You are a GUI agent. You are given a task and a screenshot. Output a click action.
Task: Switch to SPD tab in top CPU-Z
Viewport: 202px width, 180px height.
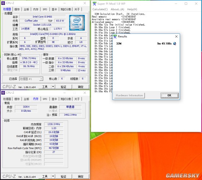[x=45, y=9]
